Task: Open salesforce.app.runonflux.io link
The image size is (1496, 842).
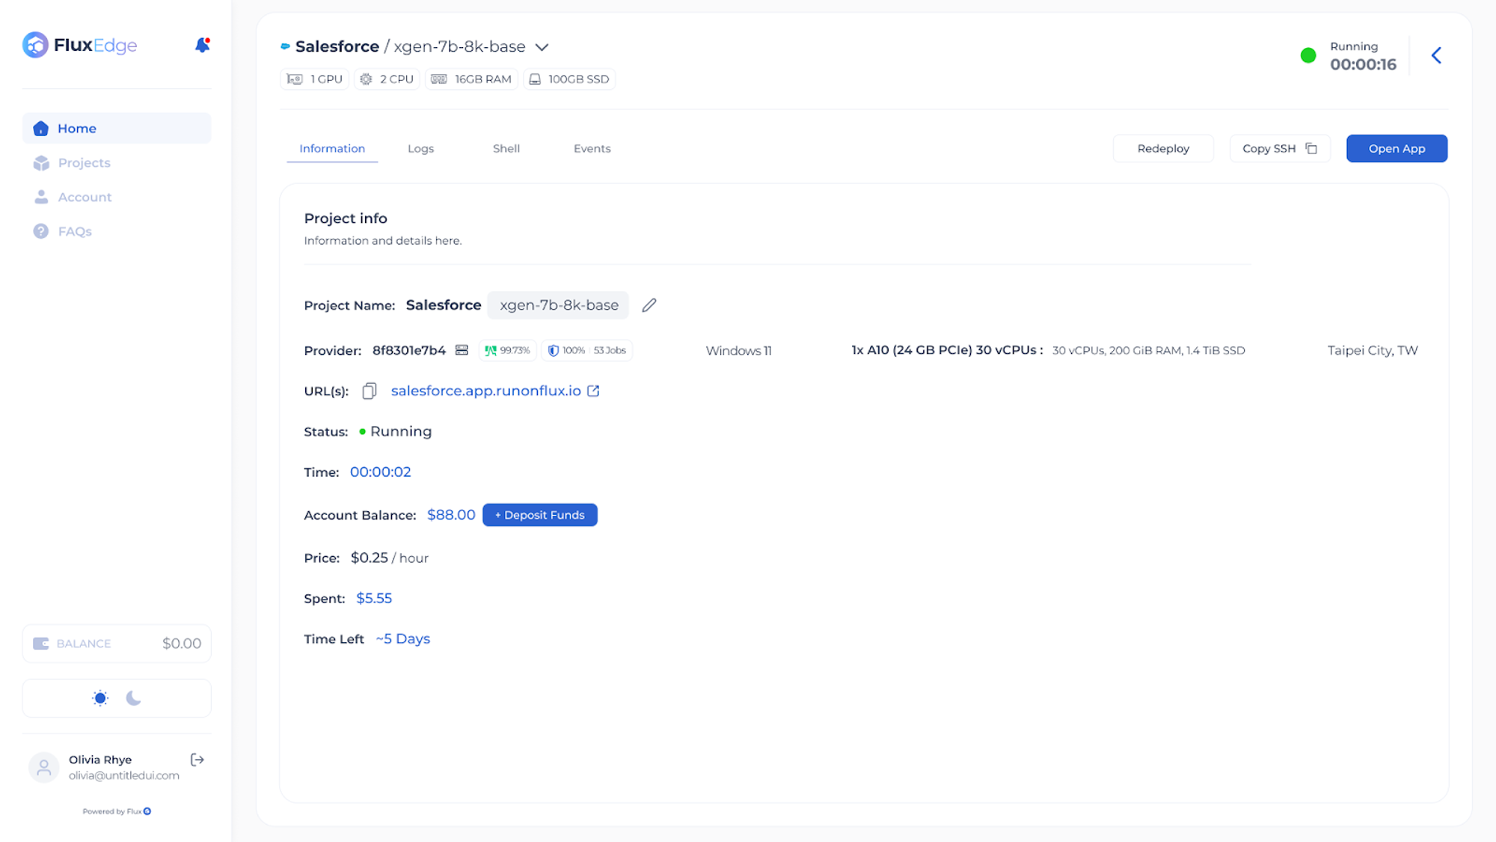Action: tap(485, 391)
